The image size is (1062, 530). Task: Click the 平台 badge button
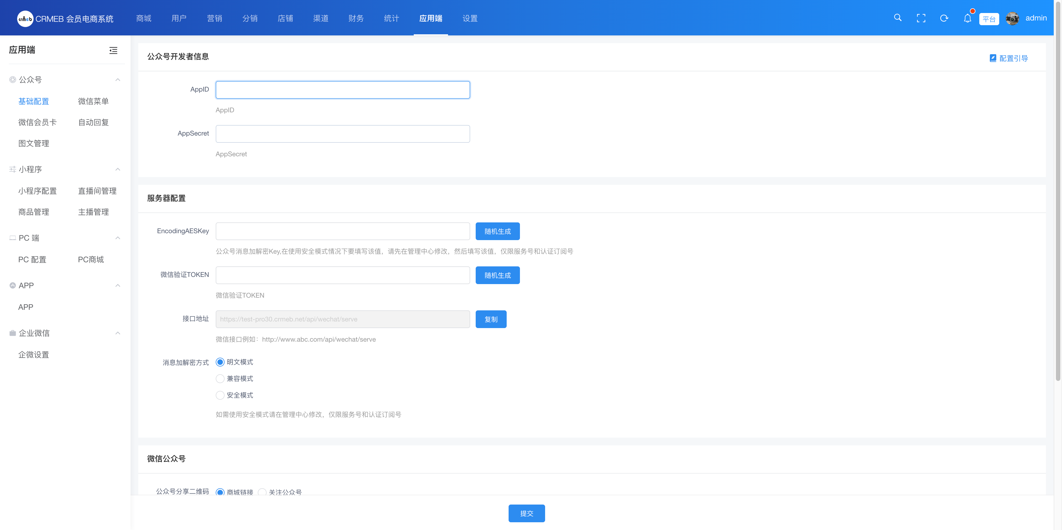coord(989,19)
